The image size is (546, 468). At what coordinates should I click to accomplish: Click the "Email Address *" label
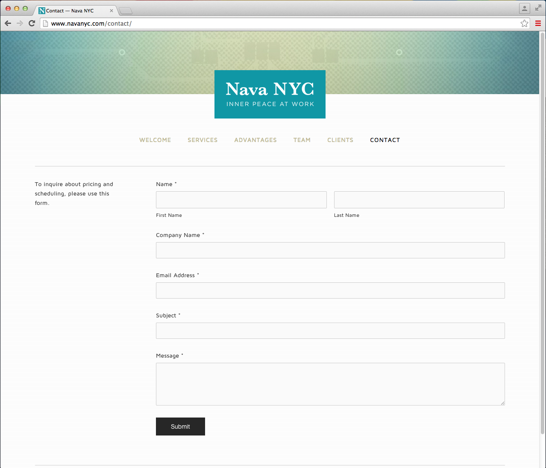click(x=177, y=275)
